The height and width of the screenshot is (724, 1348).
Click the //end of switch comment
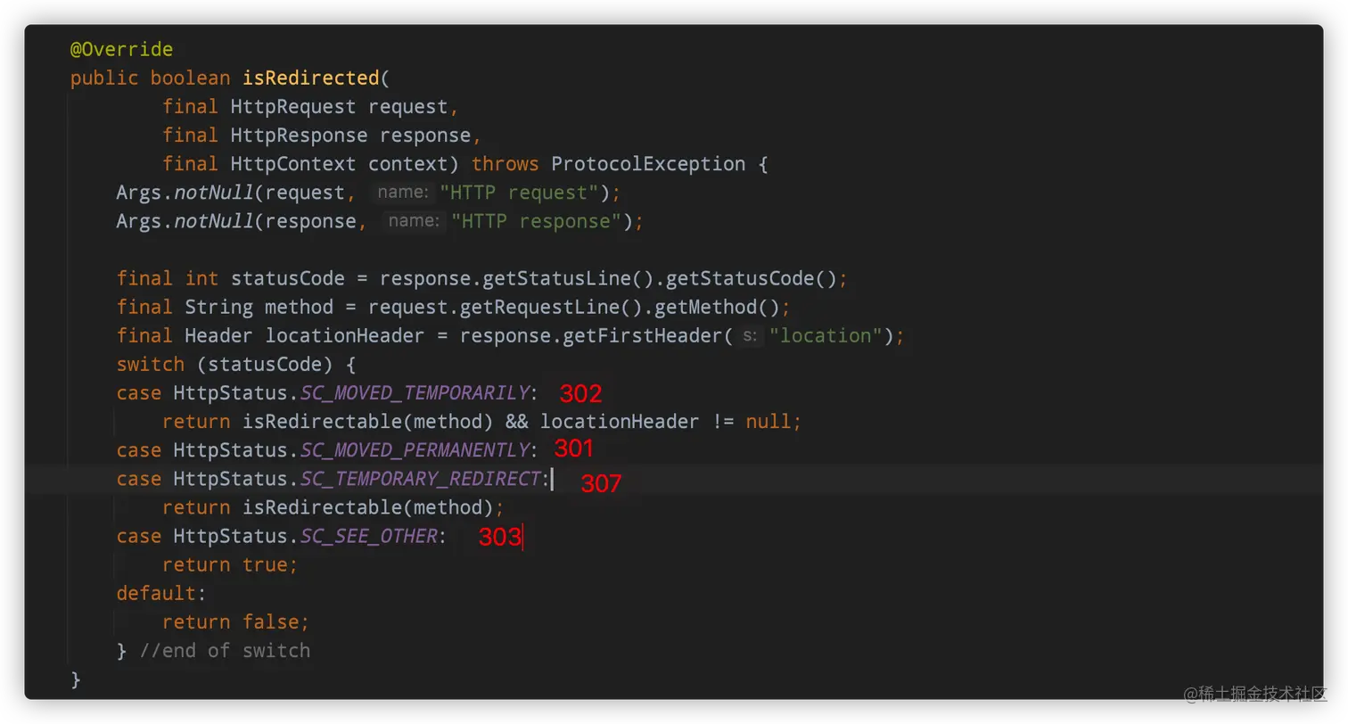[225, 650]
